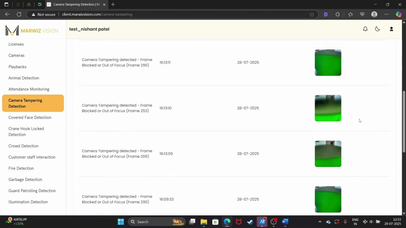
Task: Open thumbnail for 16:13:09 event
Action: (x=328, y=154)
